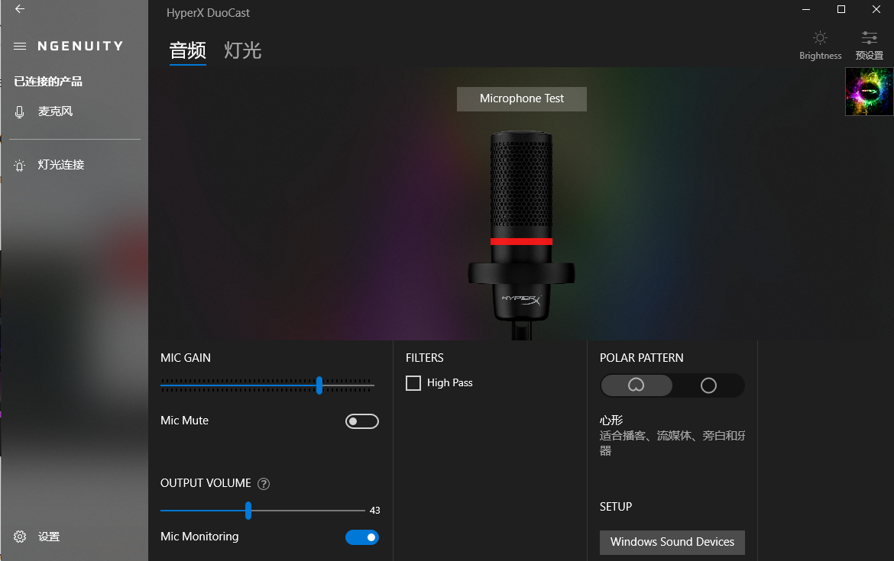
Task: Open 设置 settings from the sidebar
Action: 48,537
